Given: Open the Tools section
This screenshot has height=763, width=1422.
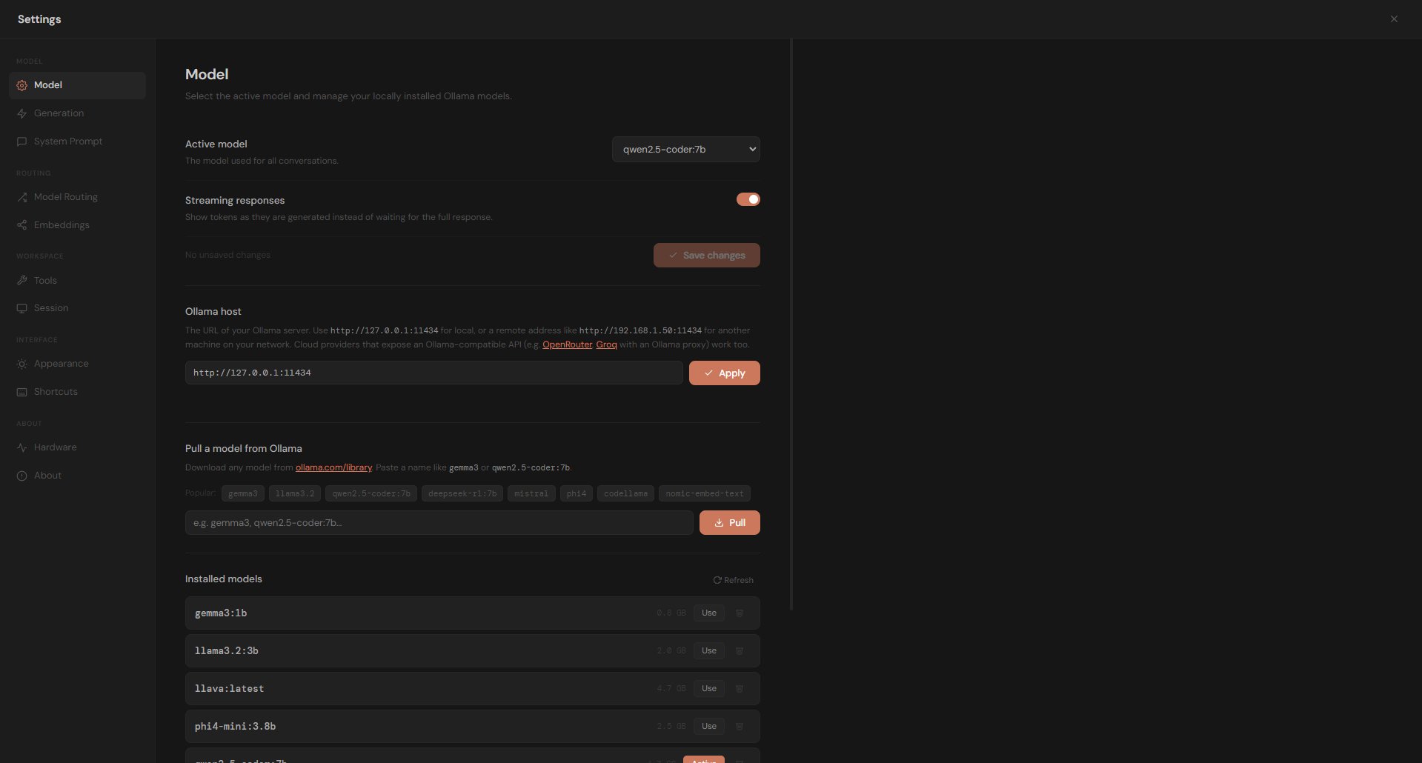Looking at the screenshot, I should pos(77,281).
